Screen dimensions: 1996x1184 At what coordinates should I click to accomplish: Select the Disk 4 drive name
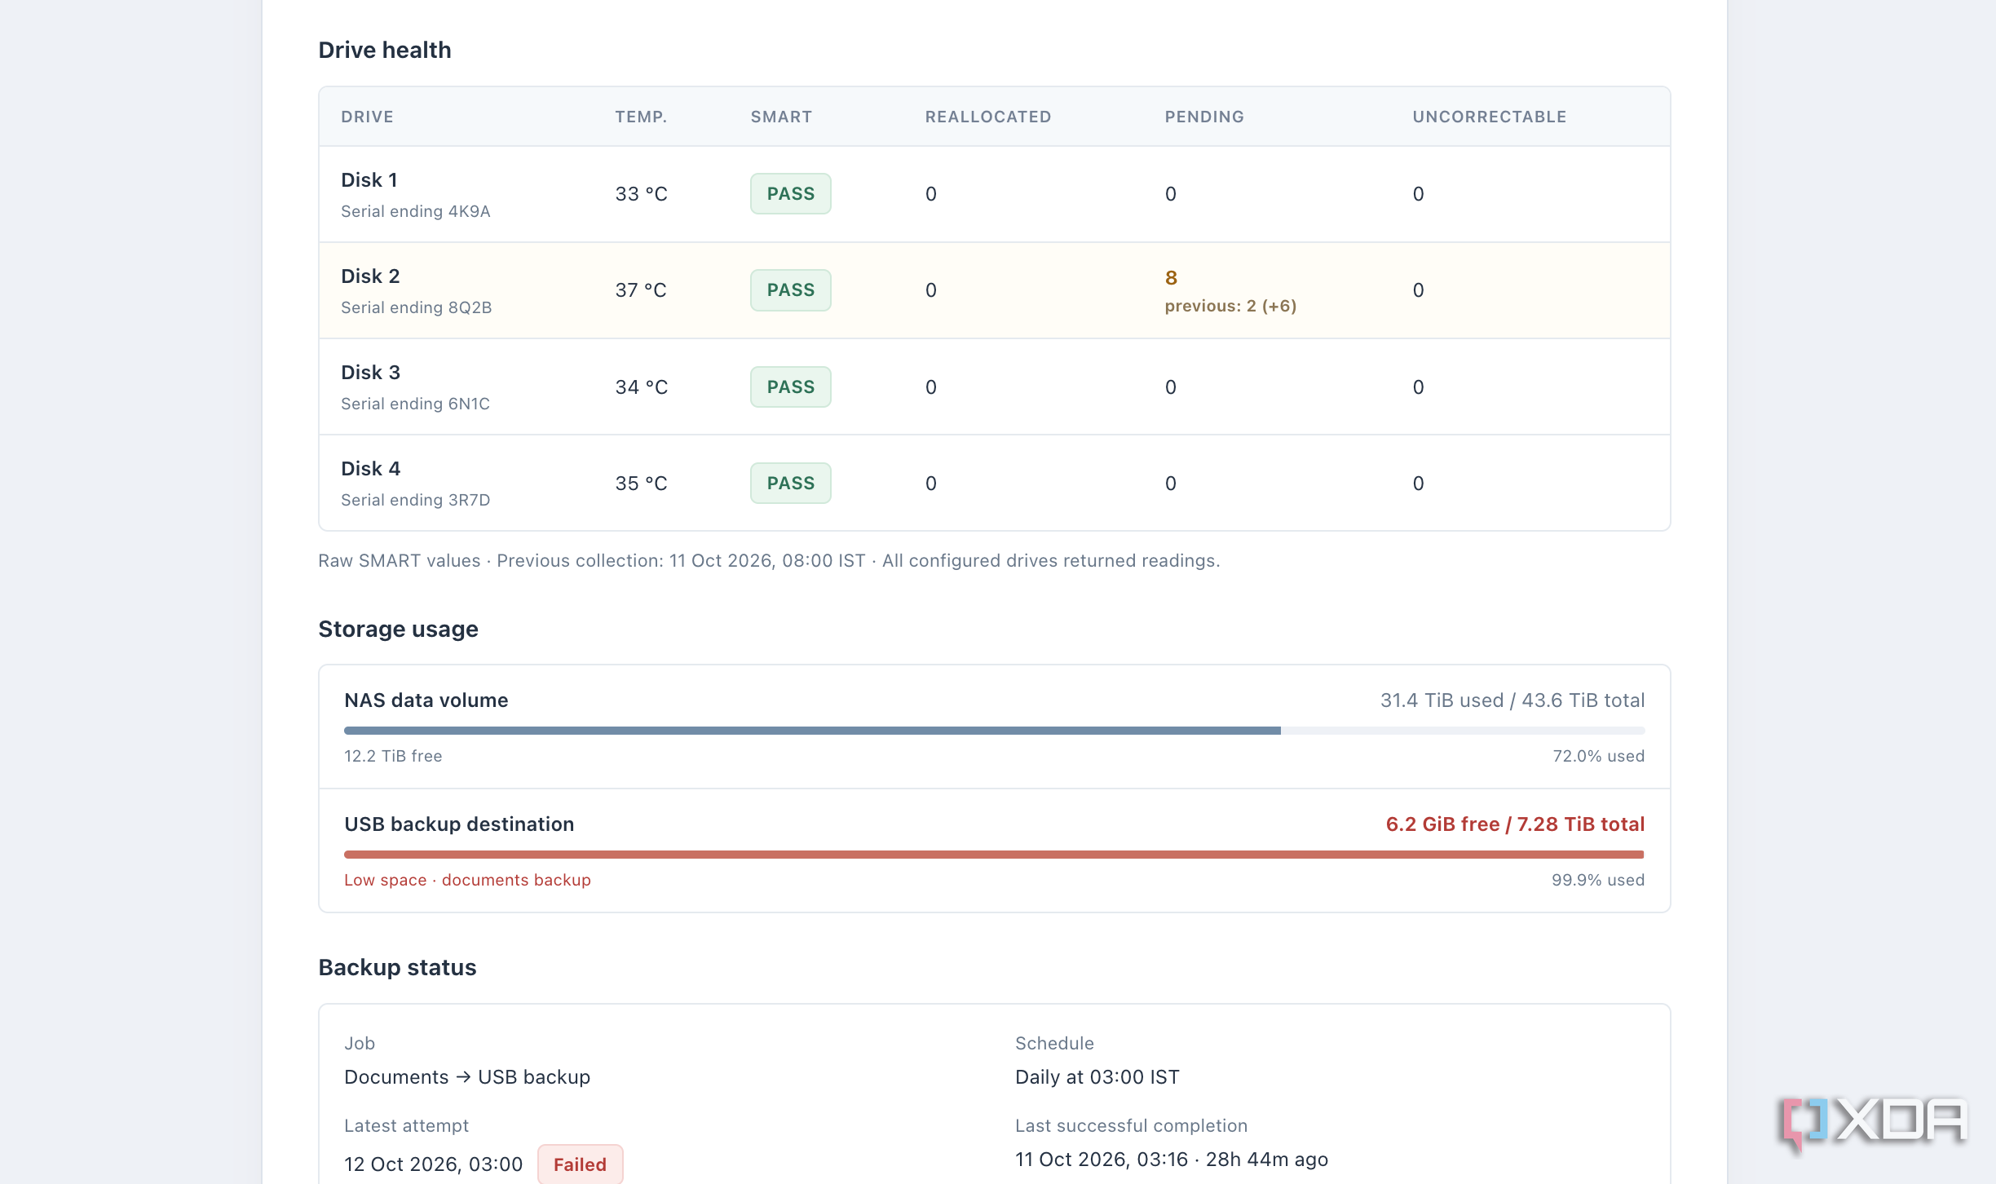[x=370, y=468]
